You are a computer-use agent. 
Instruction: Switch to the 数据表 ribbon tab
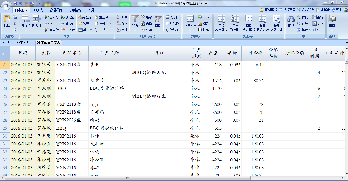38,10
